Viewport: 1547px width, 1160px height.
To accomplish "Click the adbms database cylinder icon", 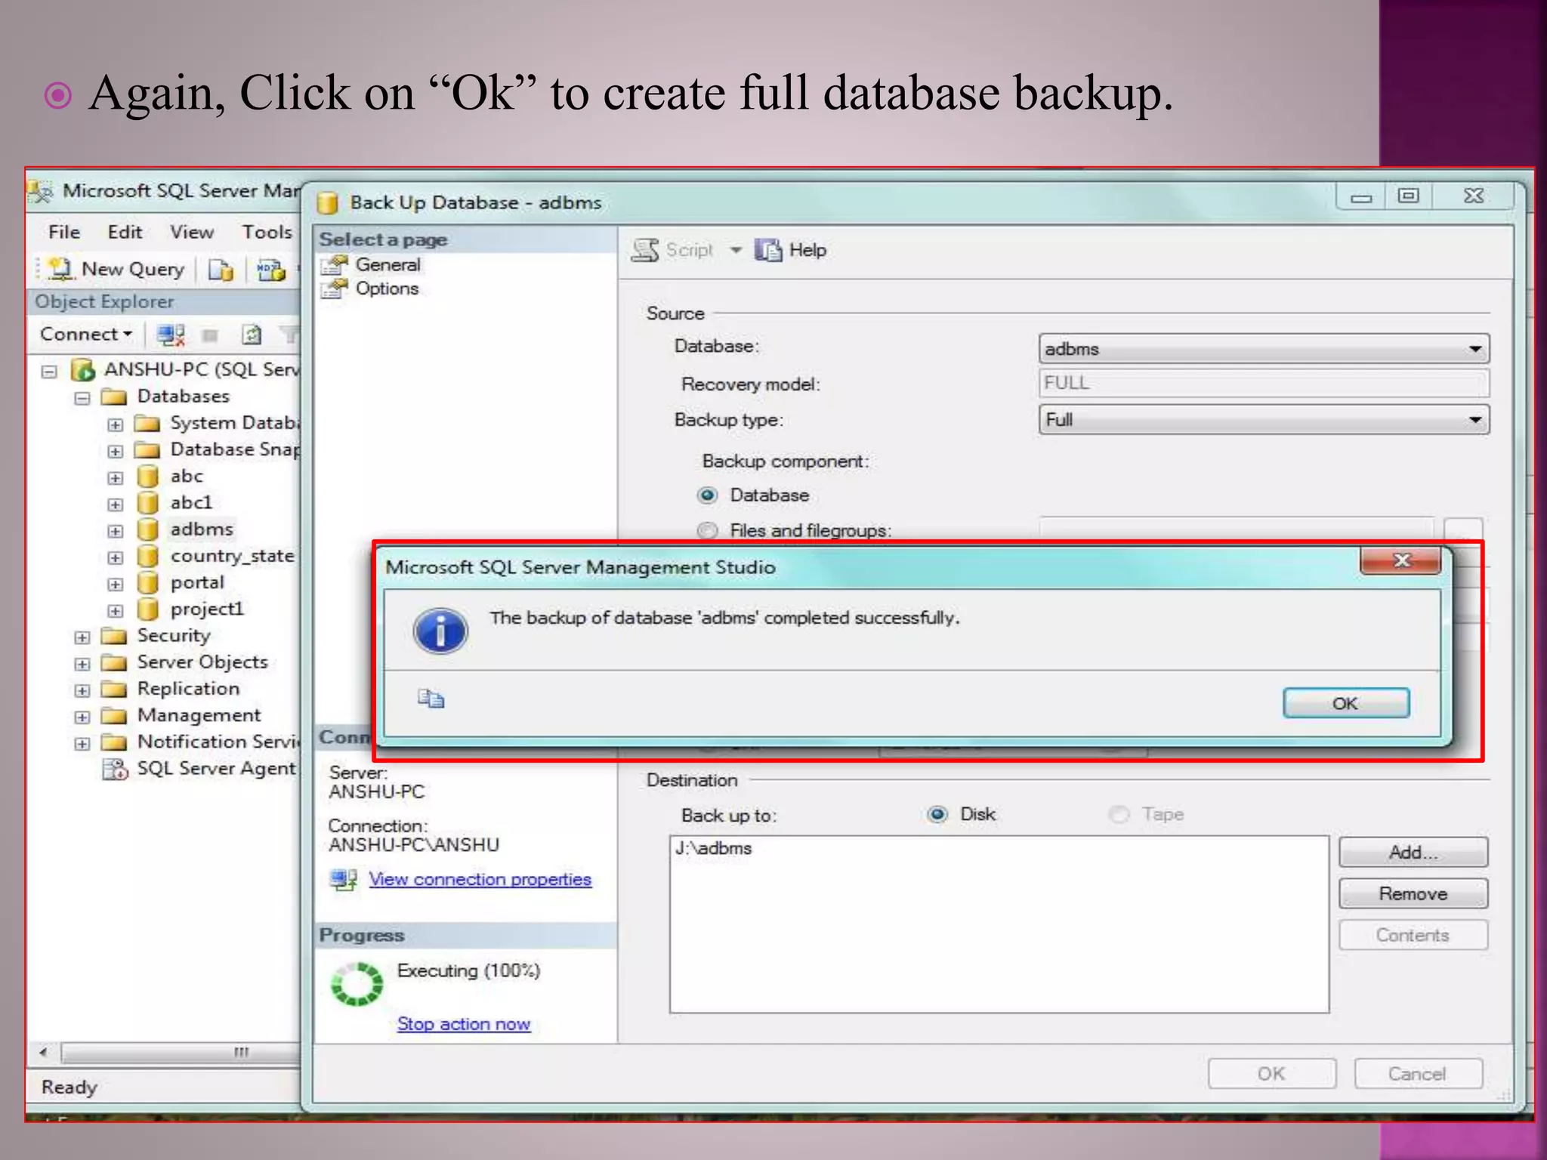I will tap(148, 529).
